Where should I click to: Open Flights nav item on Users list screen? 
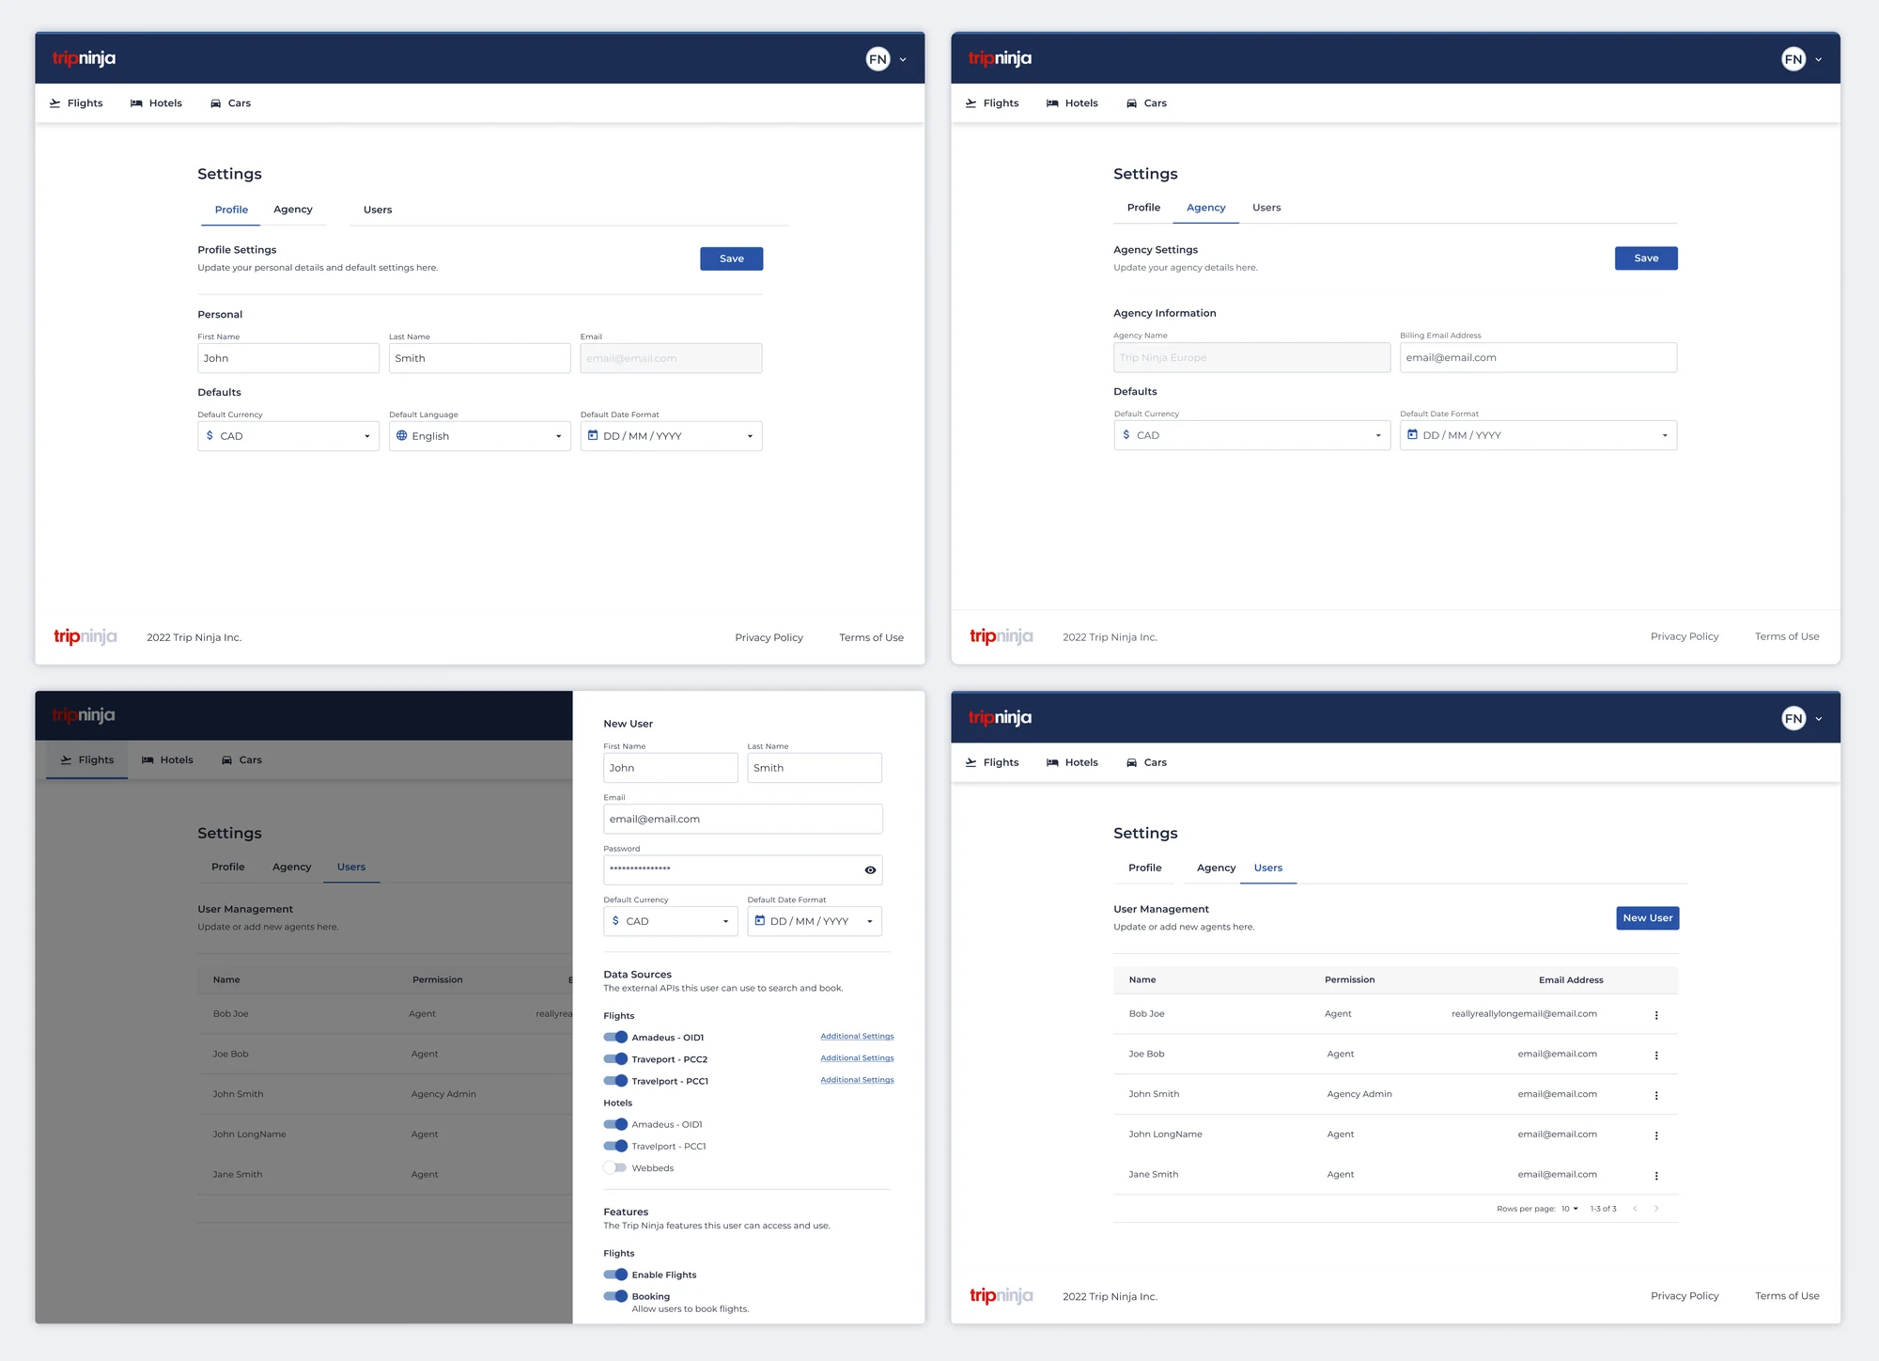(992, 762)
